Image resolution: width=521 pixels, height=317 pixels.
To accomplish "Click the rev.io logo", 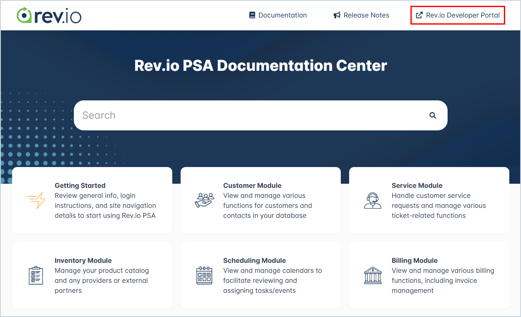I will [x=49, y=15].
